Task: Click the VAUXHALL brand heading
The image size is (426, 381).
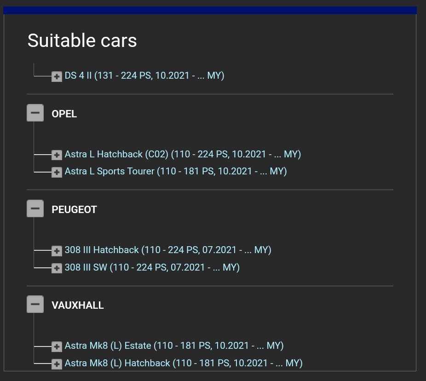Action: [x=78, y=306]
